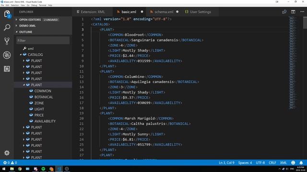The width and height of the screenshot is (307, 172).
Task: Open More Actions ellipsis menu
Action: click(302, 12)
